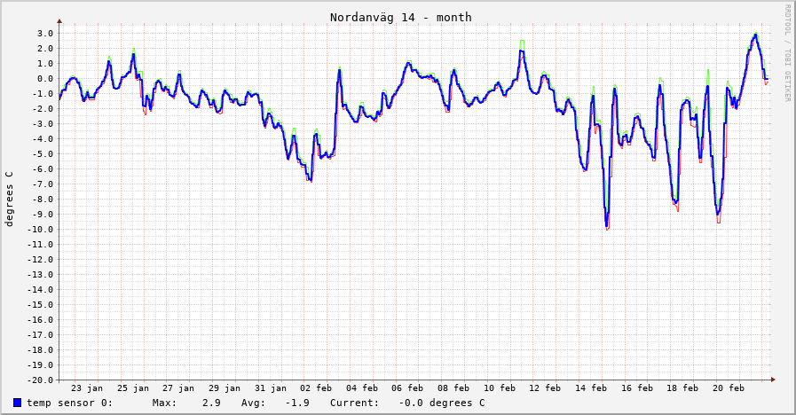Select the '31 jan' date label
Image resolution: width=796 pixels, height=415 pixels.
point(271,388)
